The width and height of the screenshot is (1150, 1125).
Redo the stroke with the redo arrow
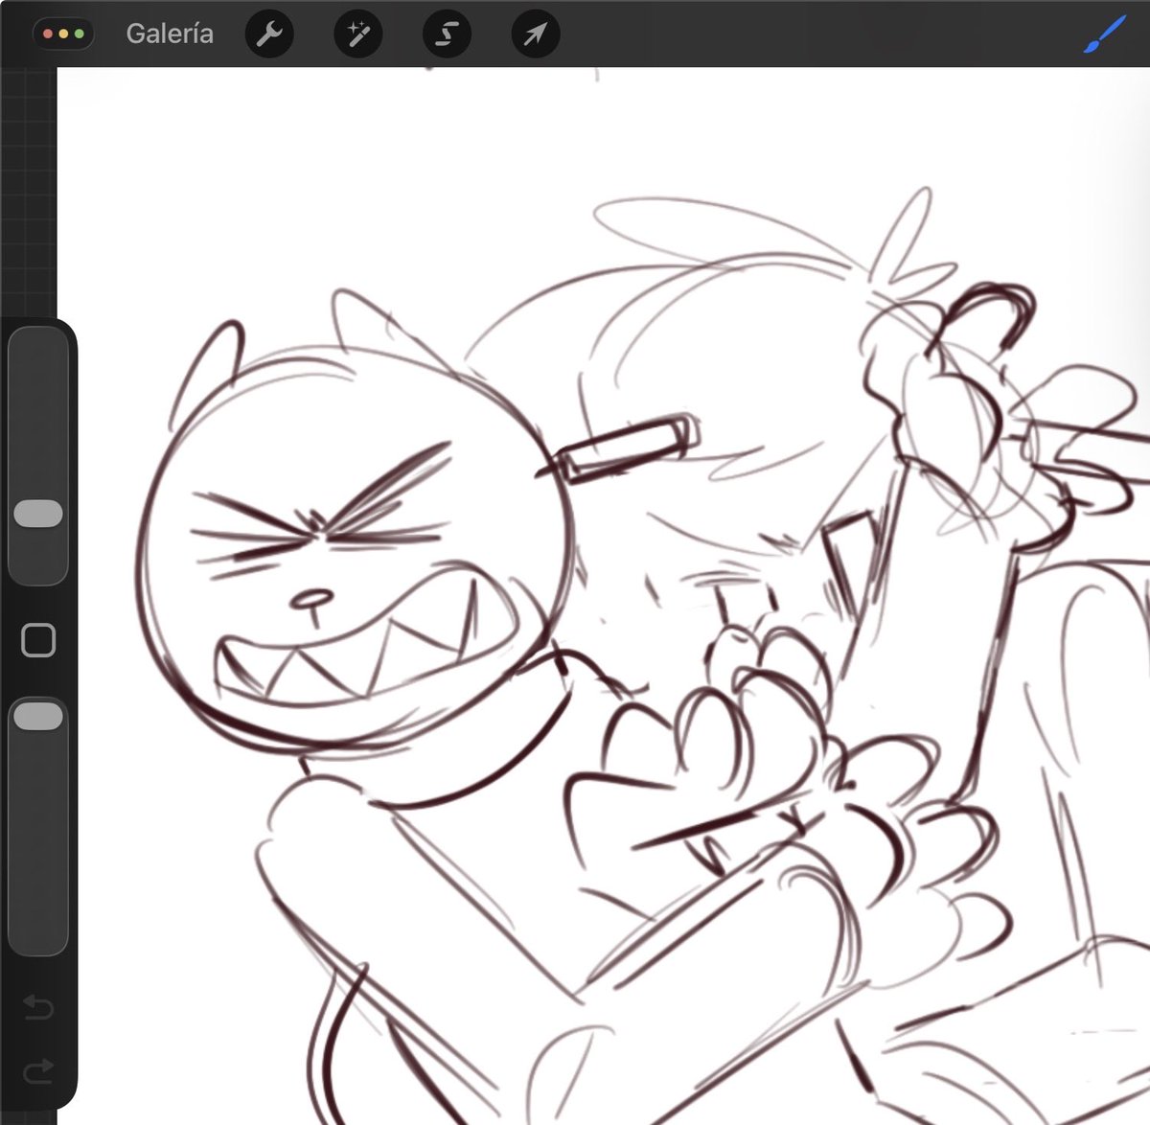(x=37, y=1069)
